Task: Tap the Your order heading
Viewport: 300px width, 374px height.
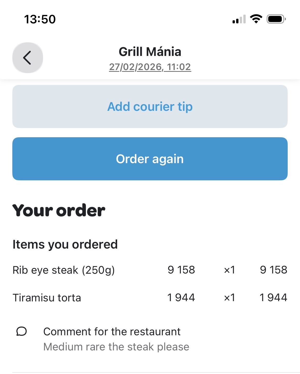Action: 59,211
